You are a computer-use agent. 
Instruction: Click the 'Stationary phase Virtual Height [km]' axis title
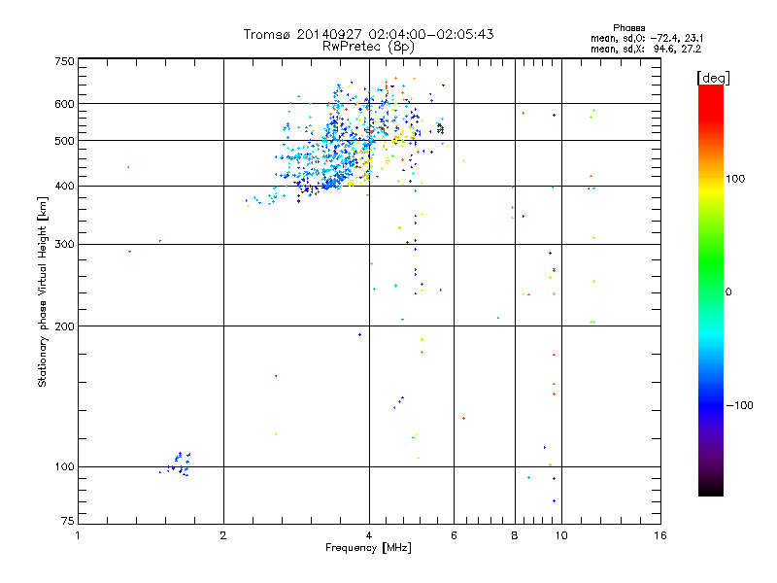(43, 291)
